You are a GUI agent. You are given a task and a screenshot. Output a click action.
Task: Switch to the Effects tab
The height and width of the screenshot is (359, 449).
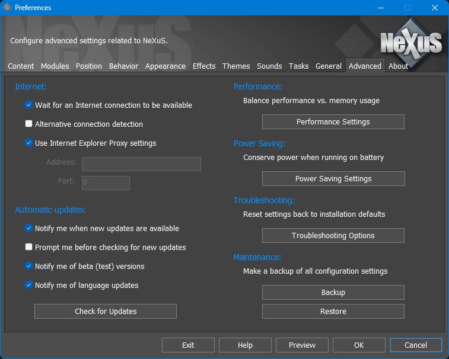coord(204,66)
